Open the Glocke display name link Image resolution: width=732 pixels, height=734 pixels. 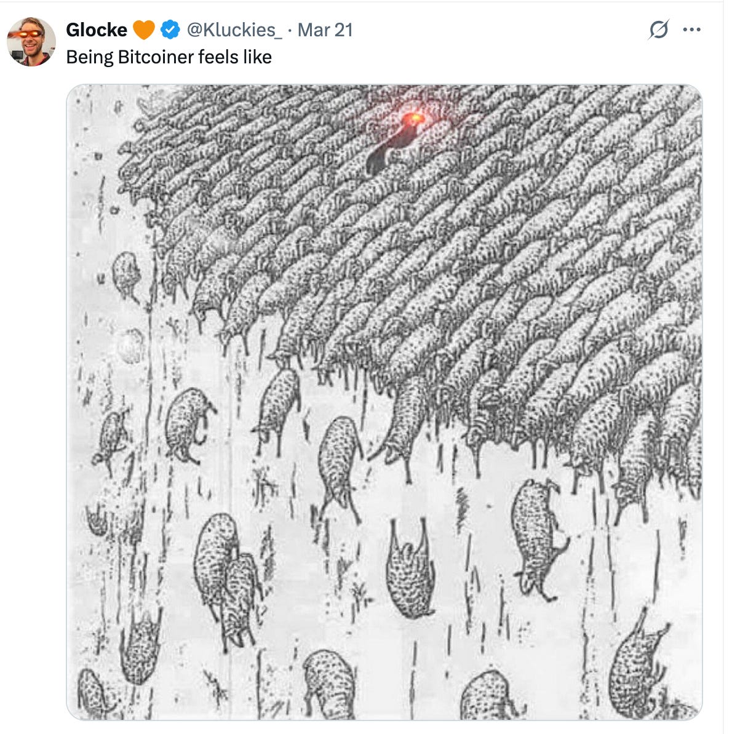[97, 30]
